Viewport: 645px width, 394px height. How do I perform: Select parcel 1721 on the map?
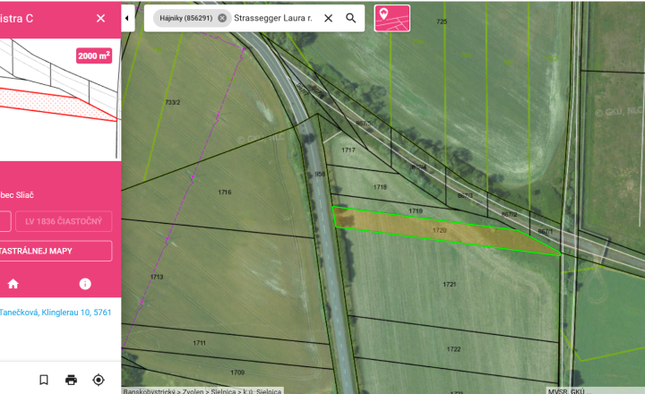click(x=449, y=284)
